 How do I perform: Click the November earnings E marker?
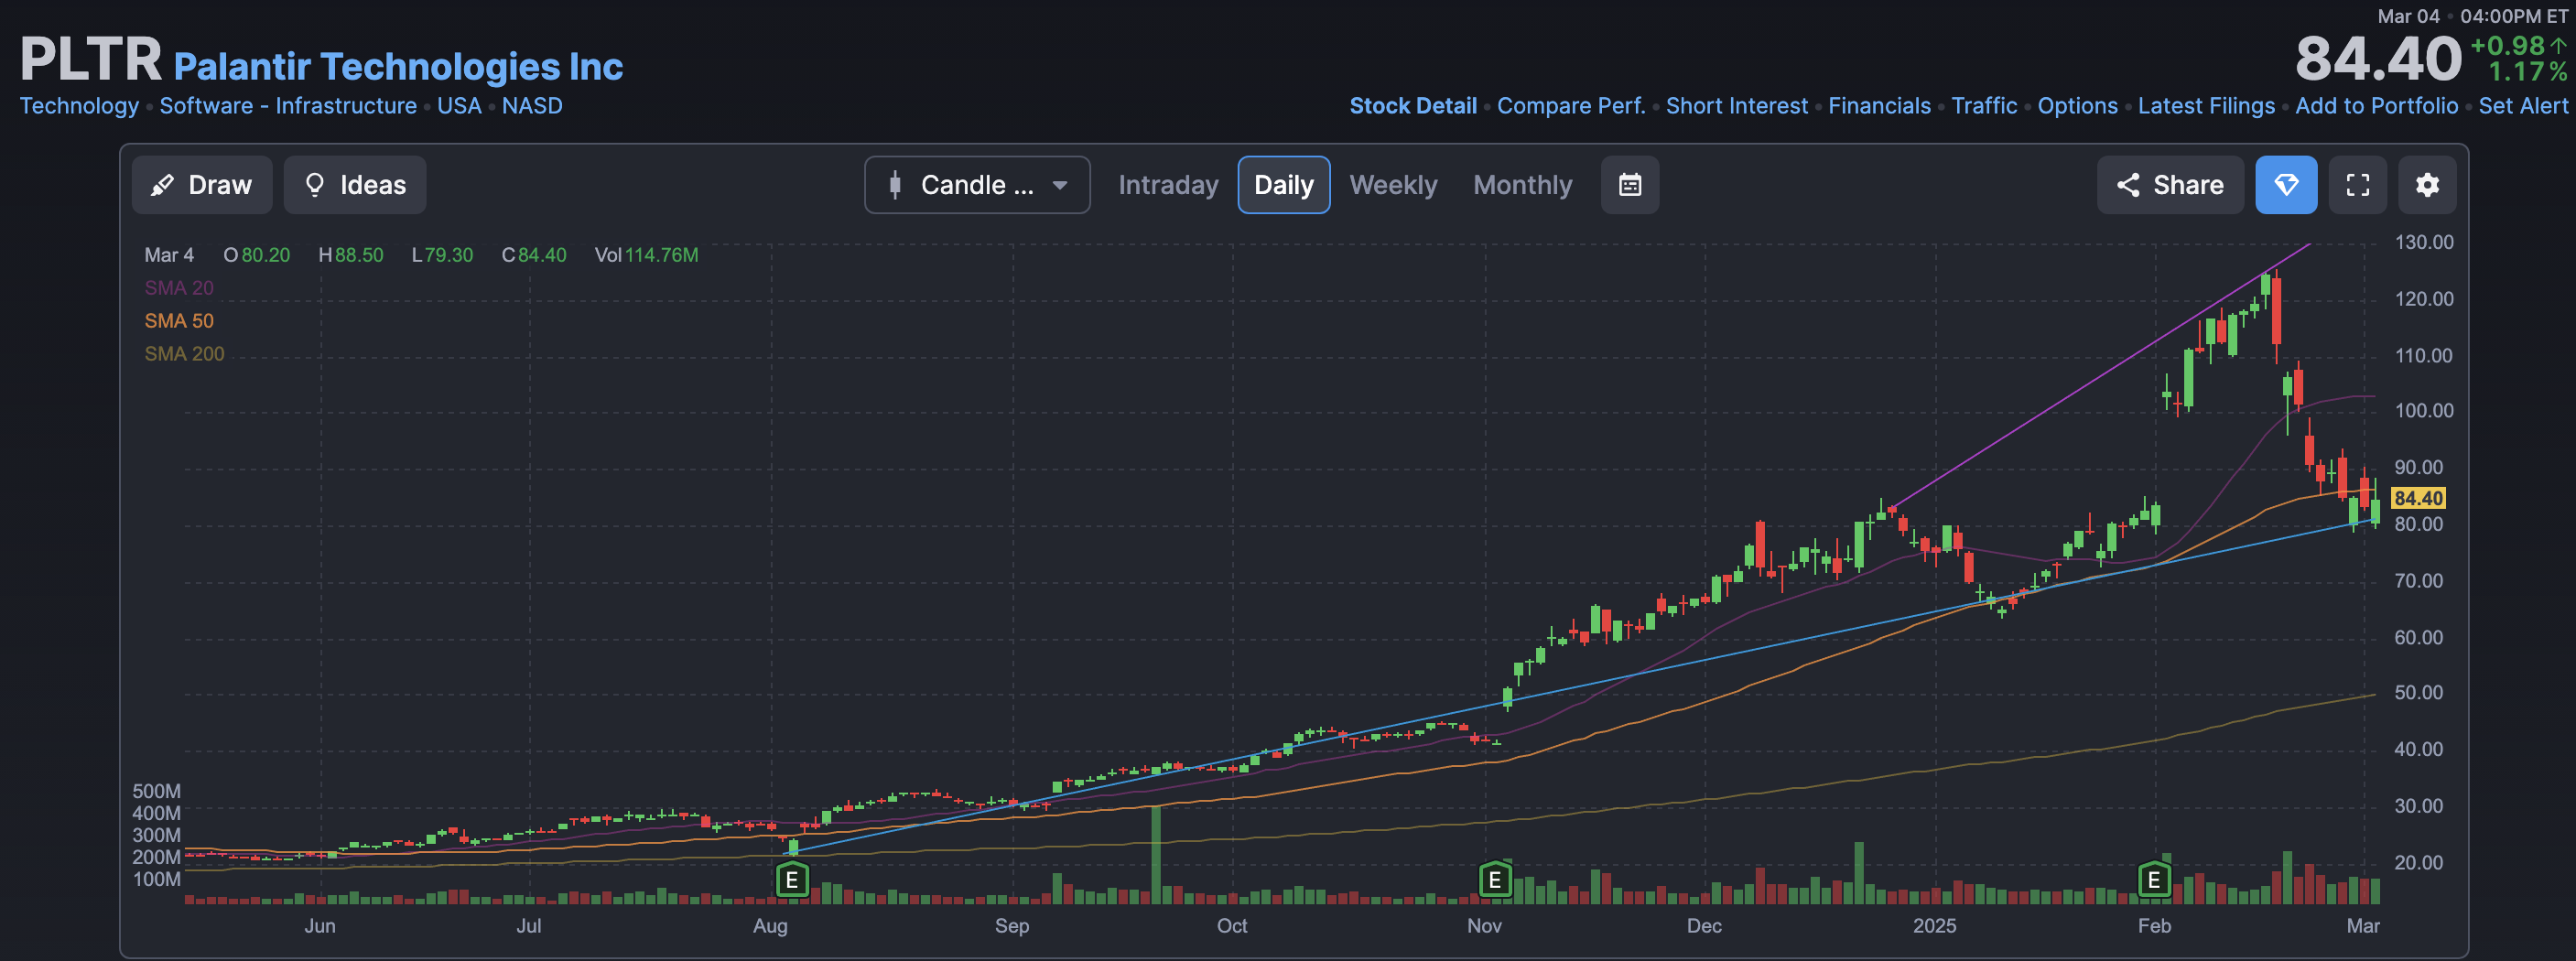[x=1494, y=880]
